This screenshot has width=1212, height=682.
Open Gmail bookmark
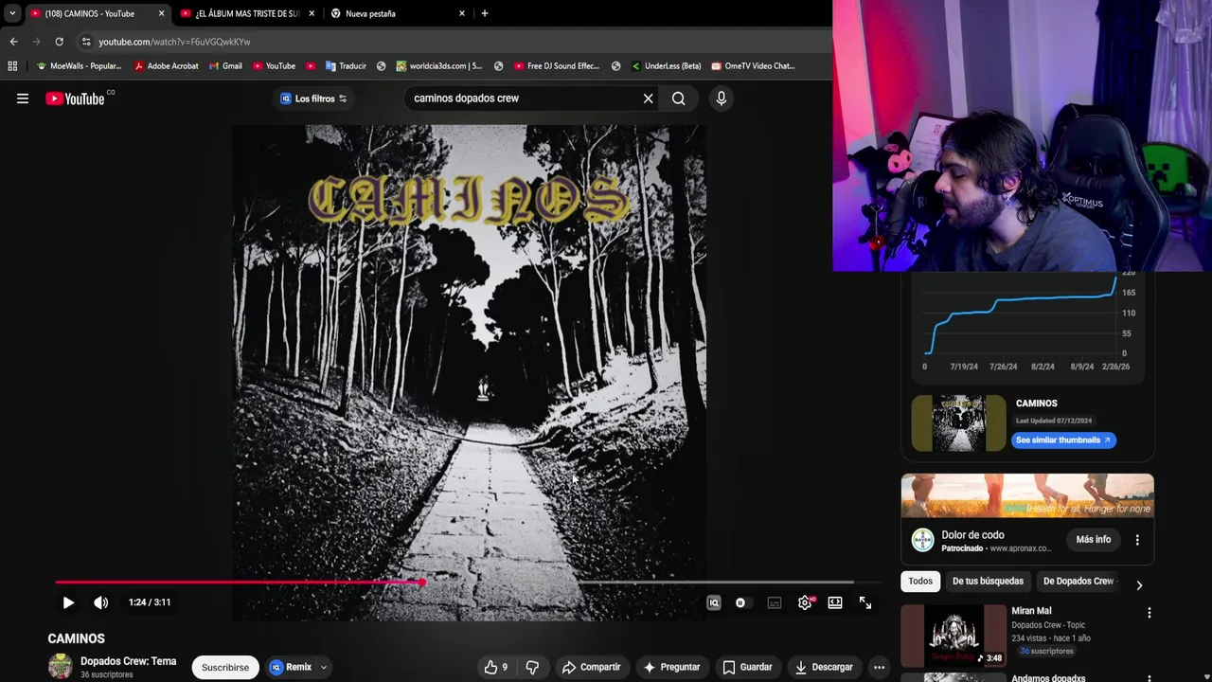225,66
